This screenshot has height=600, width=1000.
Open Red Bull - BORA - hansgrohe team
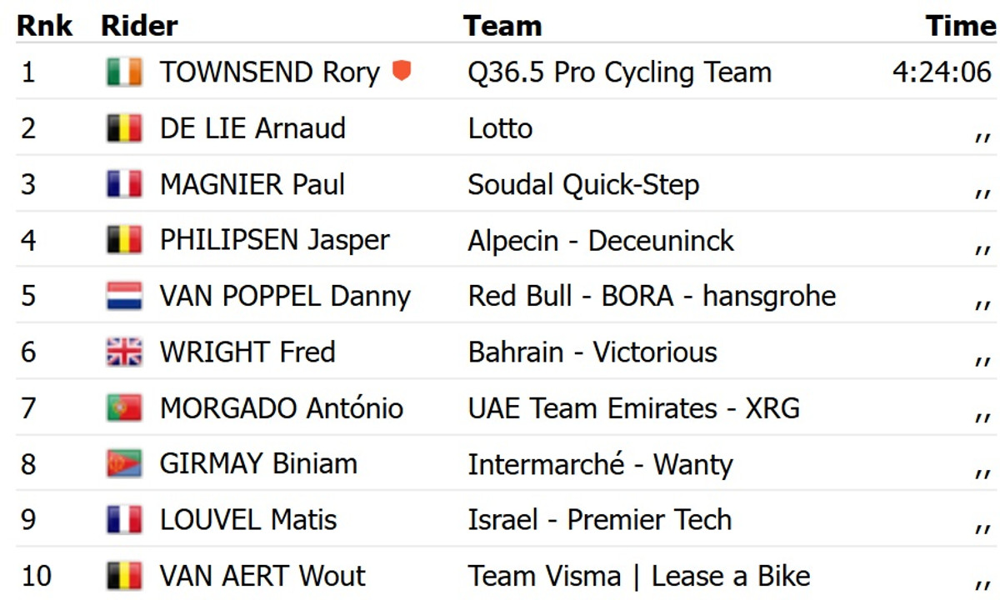pyautogui.click(x=652, y=297)
